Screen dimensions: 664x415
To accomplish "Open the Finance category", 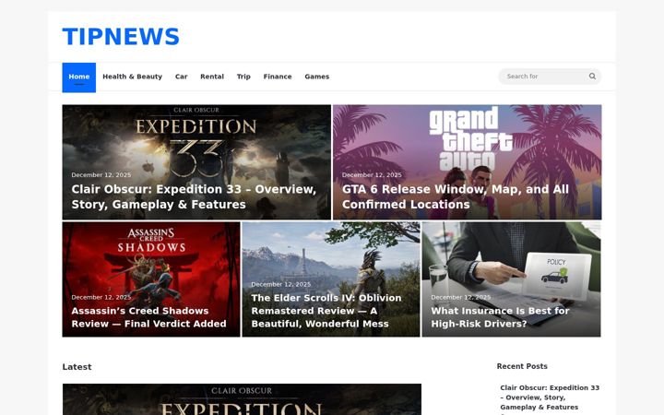I will coord(278,77).
